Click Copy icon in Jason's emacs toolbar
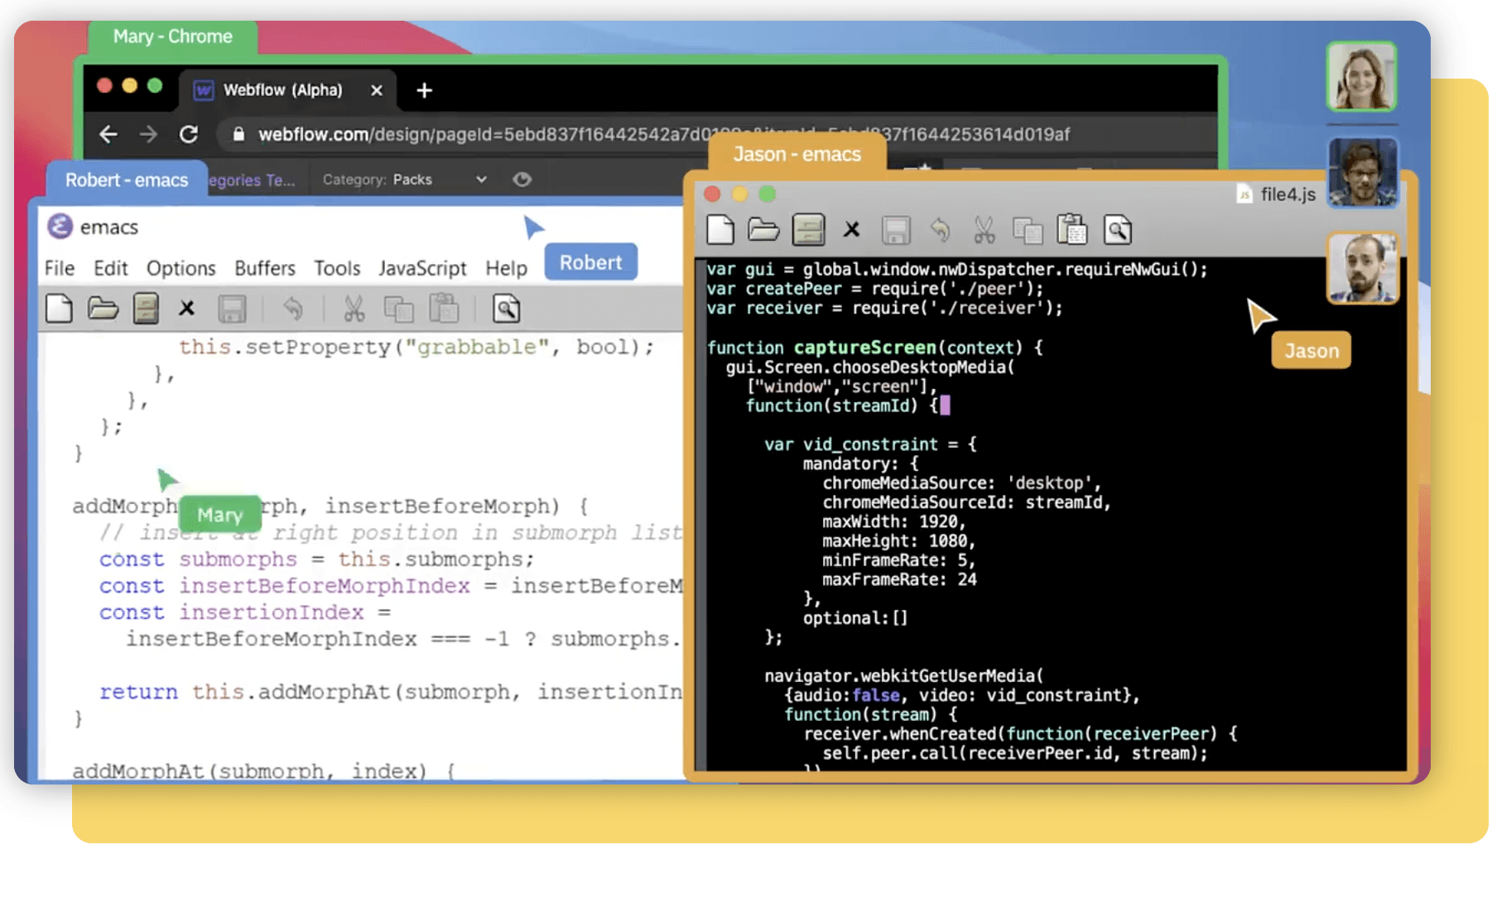The height and width of the screenshot is (907, 1492). 1028,230
